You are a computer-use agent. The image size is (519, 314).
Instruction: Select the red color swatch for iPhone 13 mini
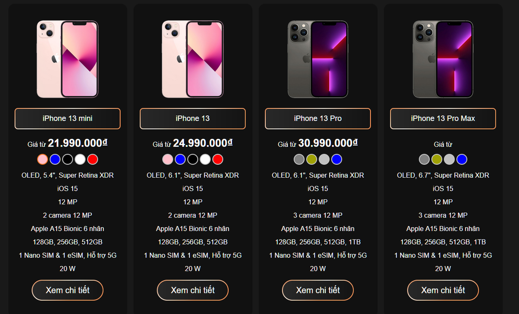coord(92,159)
